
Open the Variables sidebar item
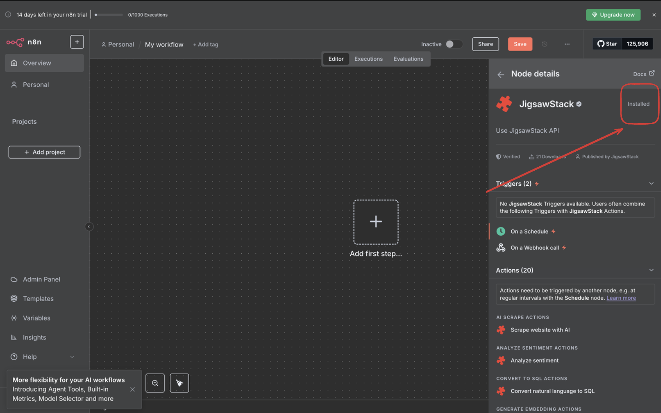coord(44,318)
